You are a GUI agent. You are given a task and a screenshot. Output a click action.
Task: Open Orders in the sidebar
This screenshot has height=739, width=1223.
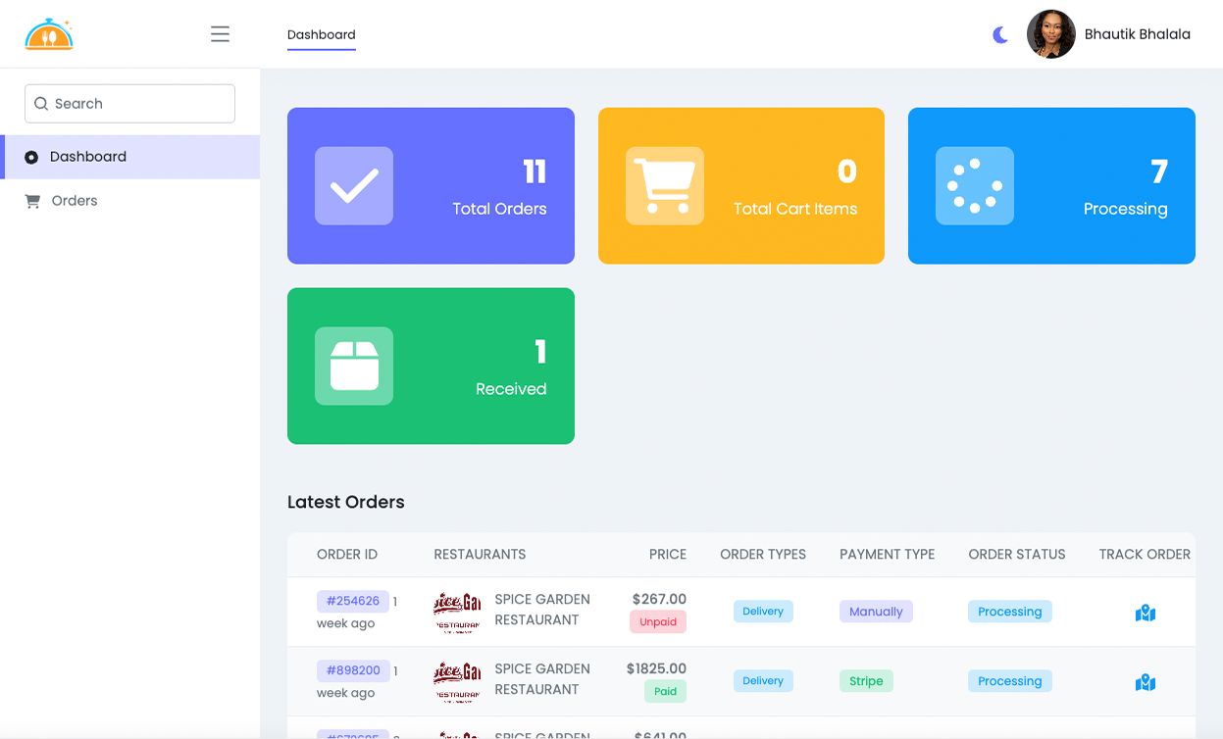[129, 201]
